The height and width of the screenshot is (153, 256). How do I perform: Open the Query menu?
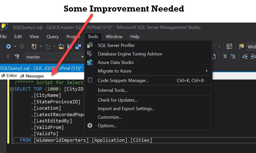pyautogui.click(x=52, y=37)
